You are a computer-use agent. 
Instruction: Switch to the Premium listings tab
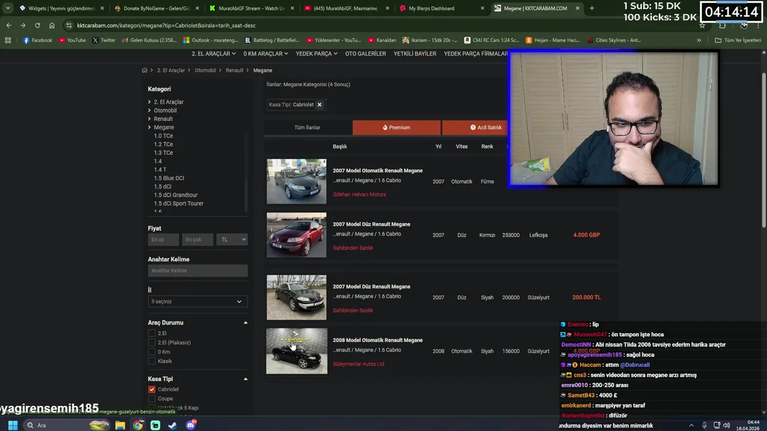(x=397, y=128)
